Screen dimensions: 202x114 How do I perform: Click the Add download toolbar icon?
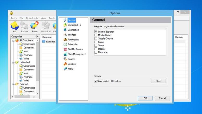point(15,26)
